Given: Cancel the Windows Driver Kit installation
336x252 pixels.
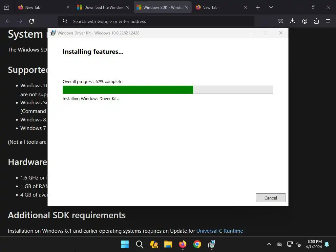Looking at the screenshot, I should (x=270, y=198).
